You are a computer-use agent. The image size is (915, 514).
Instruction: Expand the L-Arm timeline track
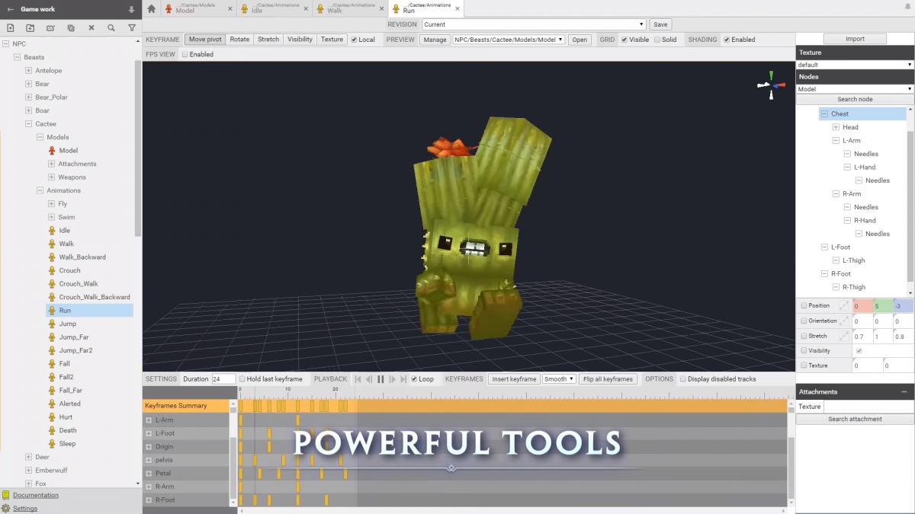click(x=149, y=420)
